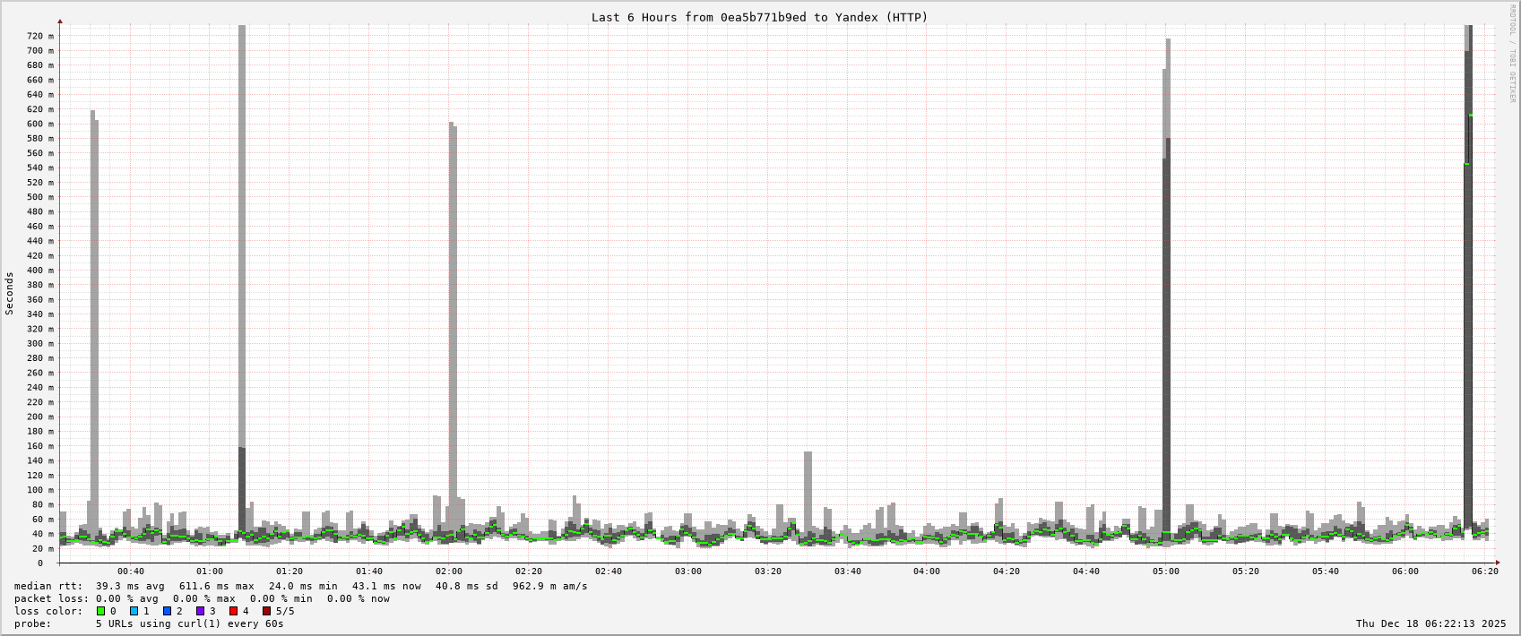Click the green loss color 0 swatch
The image size is (1521, 636).
pos(100,611)
